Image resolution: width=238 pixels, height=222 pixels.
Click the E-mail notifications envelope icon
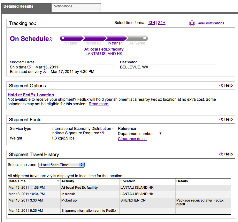pyautogui.click(x=192, y=23)
